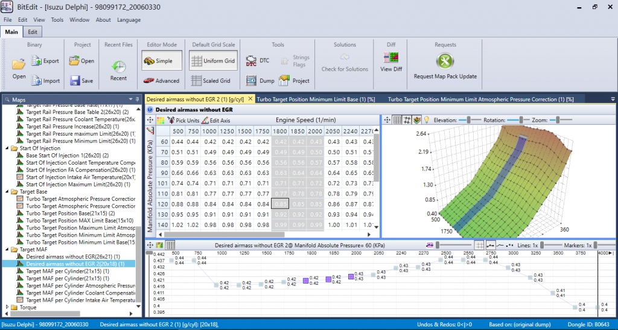
Task: Adjust the Elevation slider
Action: click(469, 119)
